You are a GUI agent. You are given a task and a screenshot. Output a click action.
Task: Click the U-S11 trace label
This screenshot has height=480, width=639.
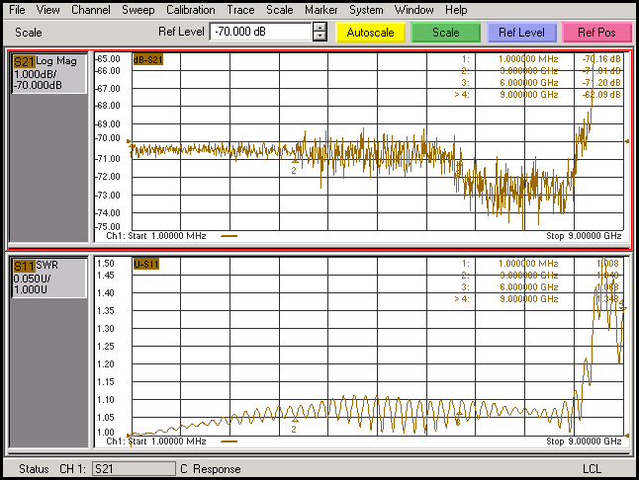click(145, 264)
